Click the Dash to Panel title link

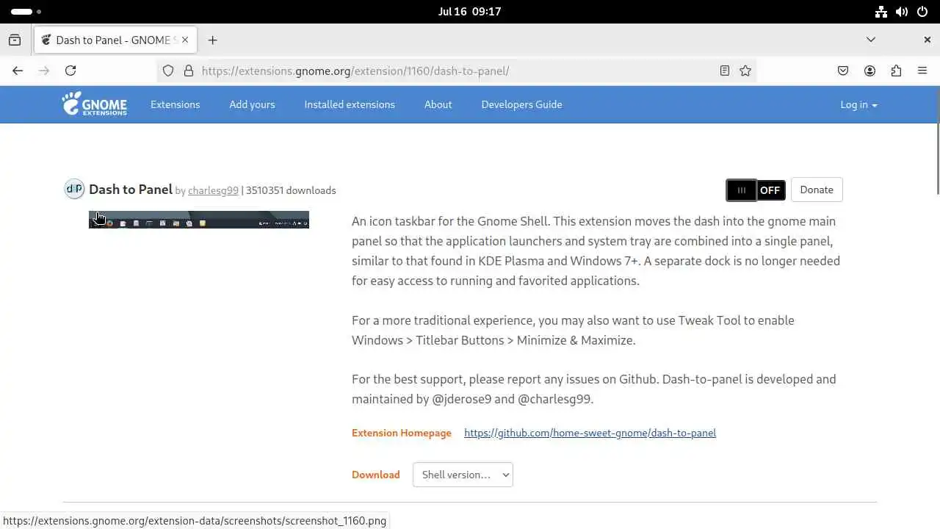click(131, 190)
